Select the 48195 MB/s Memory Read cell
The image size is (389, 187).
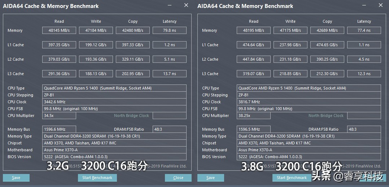tap(254, 30)
